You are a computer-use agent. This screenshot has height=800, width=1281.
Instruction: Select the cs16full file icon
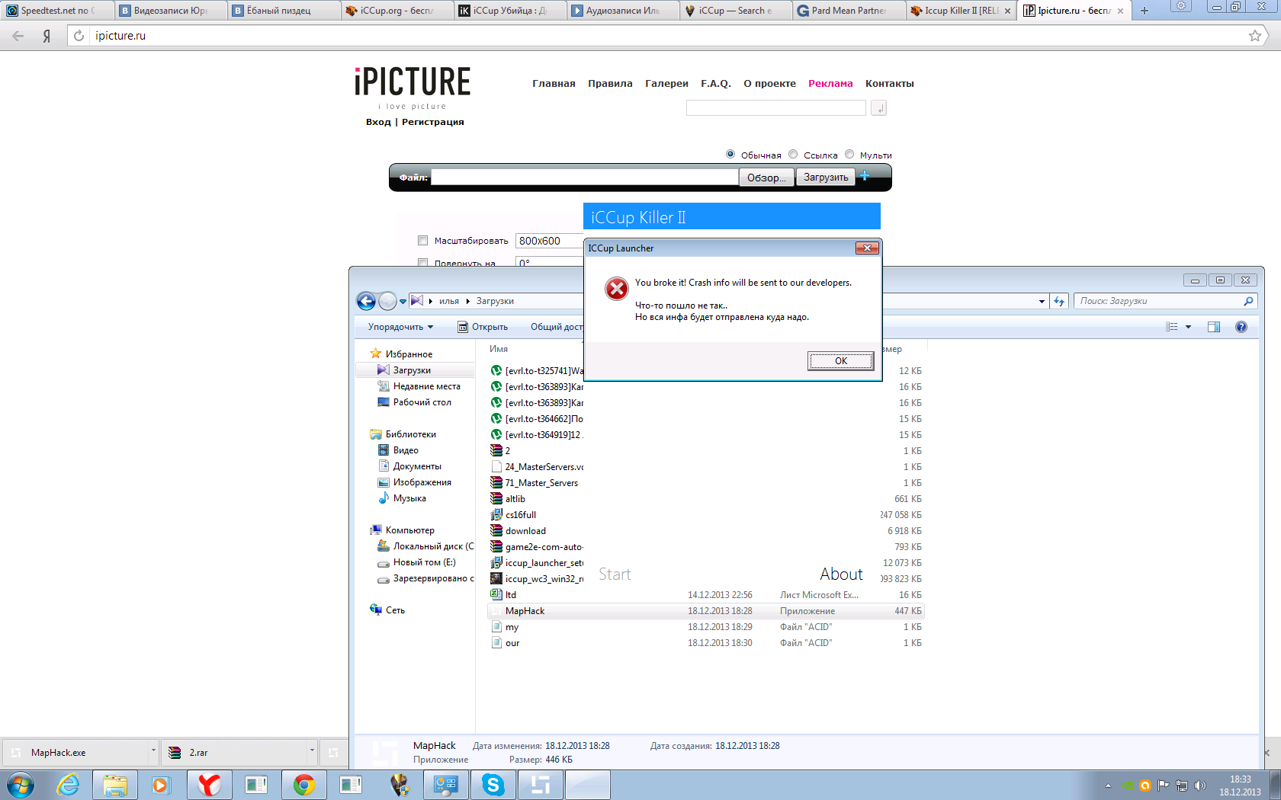(496, 515)
